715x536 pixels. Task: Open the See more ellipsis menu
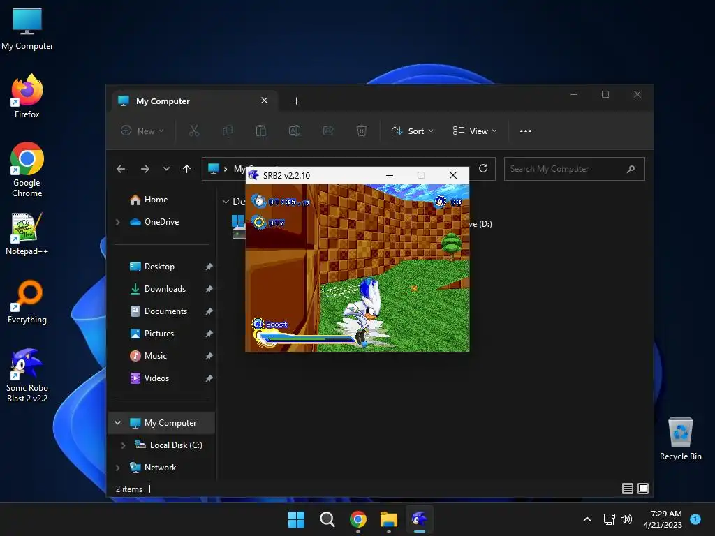point(525,131)
